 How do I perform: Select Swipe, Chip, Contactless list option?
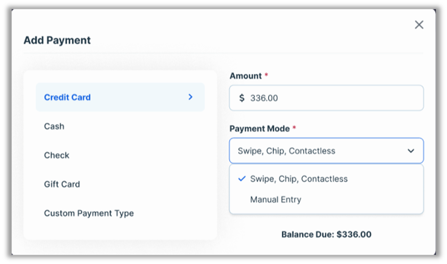(x=298, y=179)
